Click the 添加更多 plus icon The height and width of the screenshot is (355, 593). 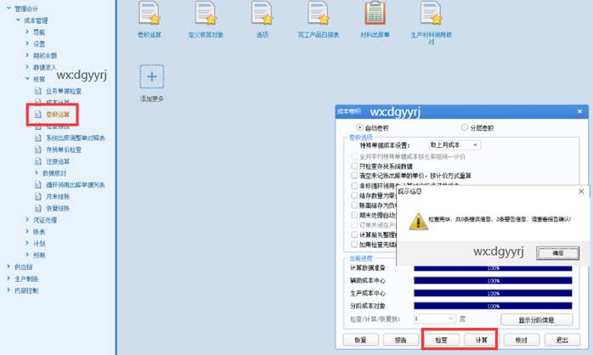(152, 77)
